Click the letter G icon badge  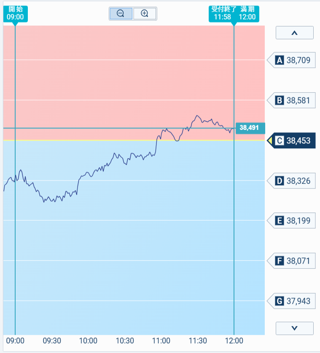[x=280, y=301]
